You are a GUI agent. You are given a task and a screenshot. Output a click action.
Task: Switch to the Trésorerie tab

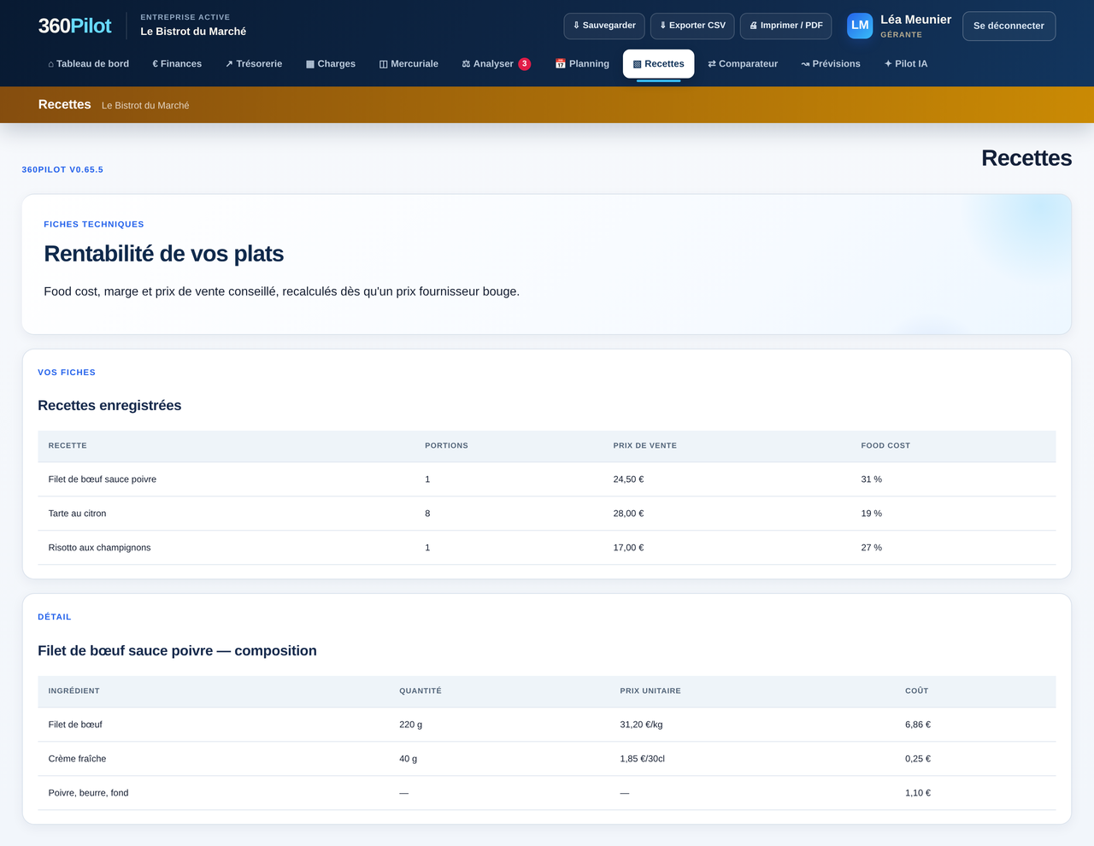[x=254, y=64]
